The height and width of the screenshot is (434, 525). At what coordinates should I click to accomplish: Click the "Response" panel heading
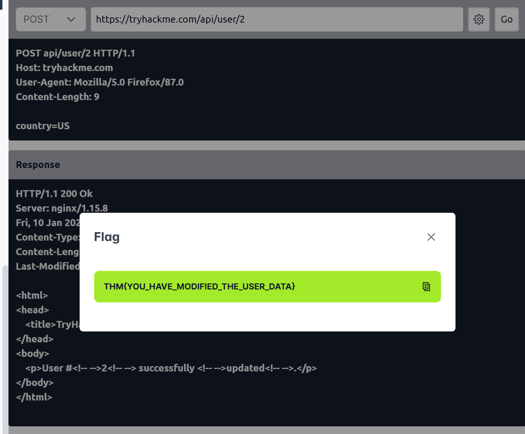[38, 165]
